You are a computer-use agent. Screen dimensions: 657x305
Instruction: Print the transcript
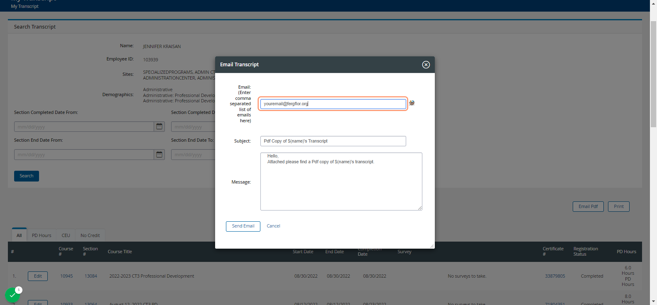pos(619,206)
